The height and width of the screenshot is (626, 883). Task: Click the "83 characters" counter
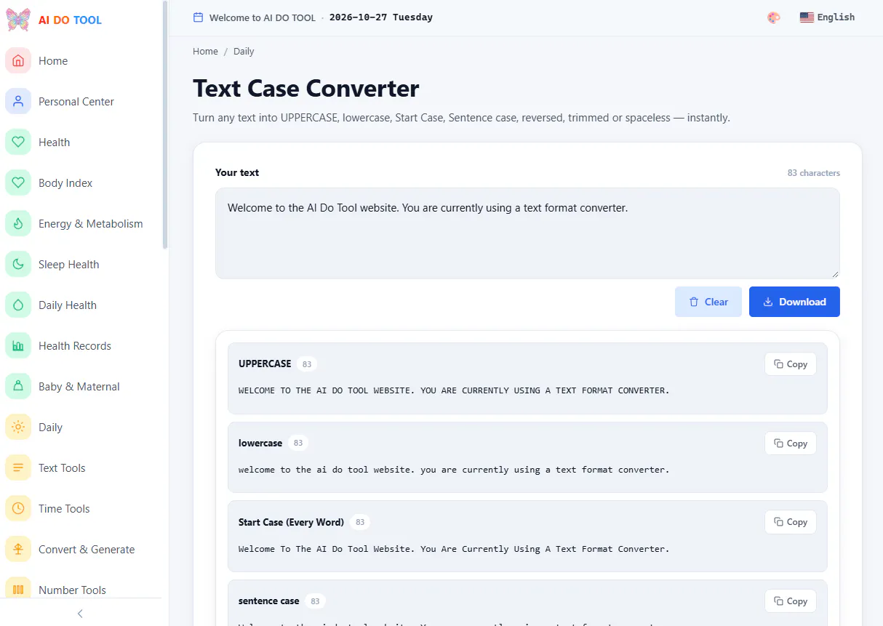pyautogui.click(x=813, y=173)
